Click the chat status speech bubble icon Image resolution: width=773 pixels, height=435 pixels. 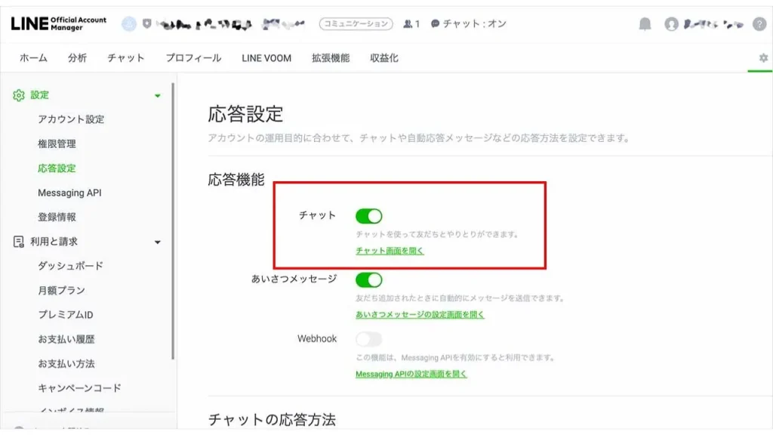tap(436, 24)
